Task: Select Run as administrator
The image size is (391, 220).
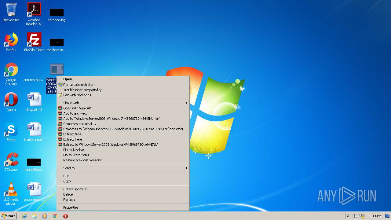Action: pos(123,85)
